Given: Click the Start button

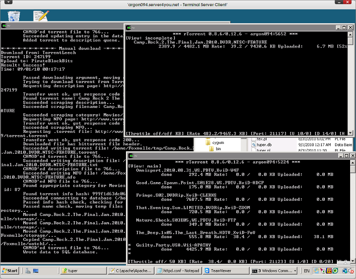Looking at the screenshot, I should click(10, 271).
